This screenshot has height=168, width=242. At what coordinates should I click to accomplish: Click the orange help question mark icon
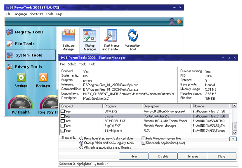point(179,21)
